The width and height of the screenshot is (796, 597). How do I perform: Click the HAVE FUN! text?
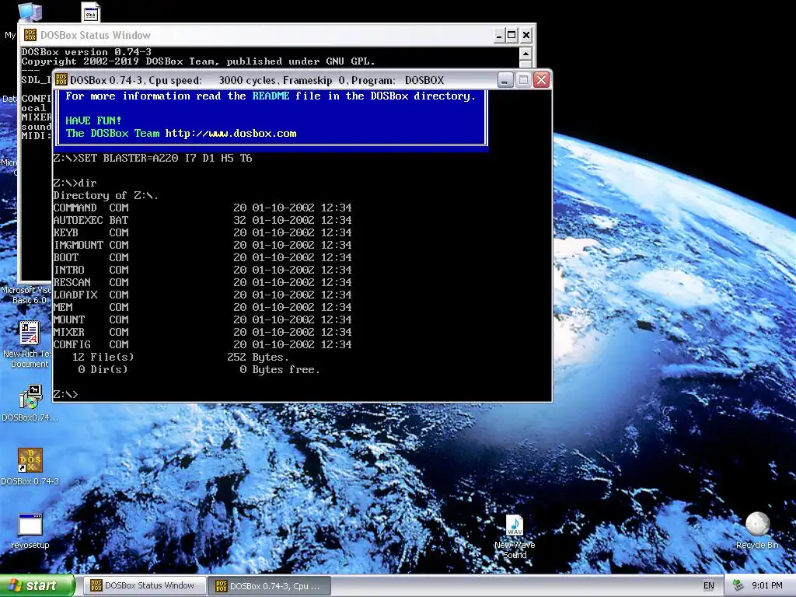coord(93,120)
